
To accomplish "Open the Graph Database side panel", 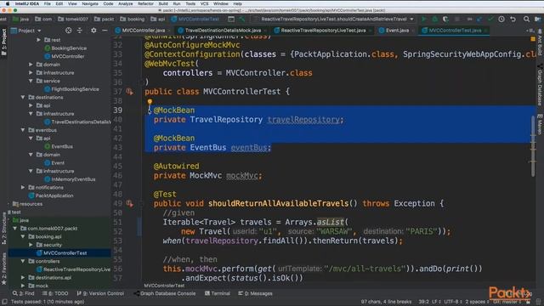I will coord(540,84).
